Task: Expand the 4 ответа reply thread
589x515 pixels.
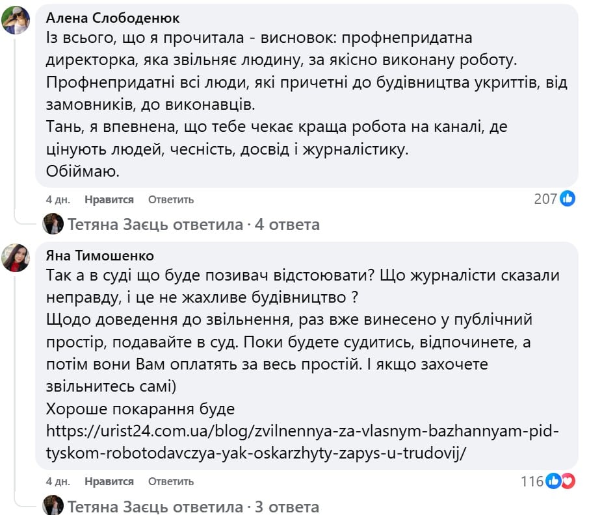Action: (x=192, y=225)
